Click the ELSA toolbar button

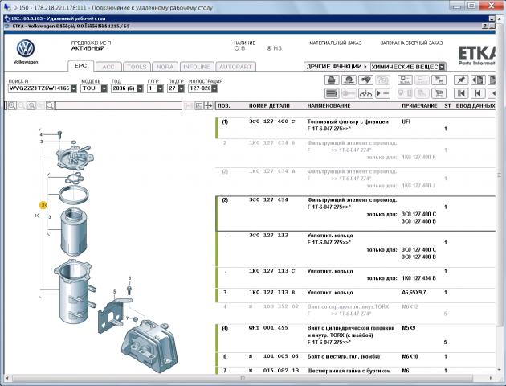tap(405, 80)
